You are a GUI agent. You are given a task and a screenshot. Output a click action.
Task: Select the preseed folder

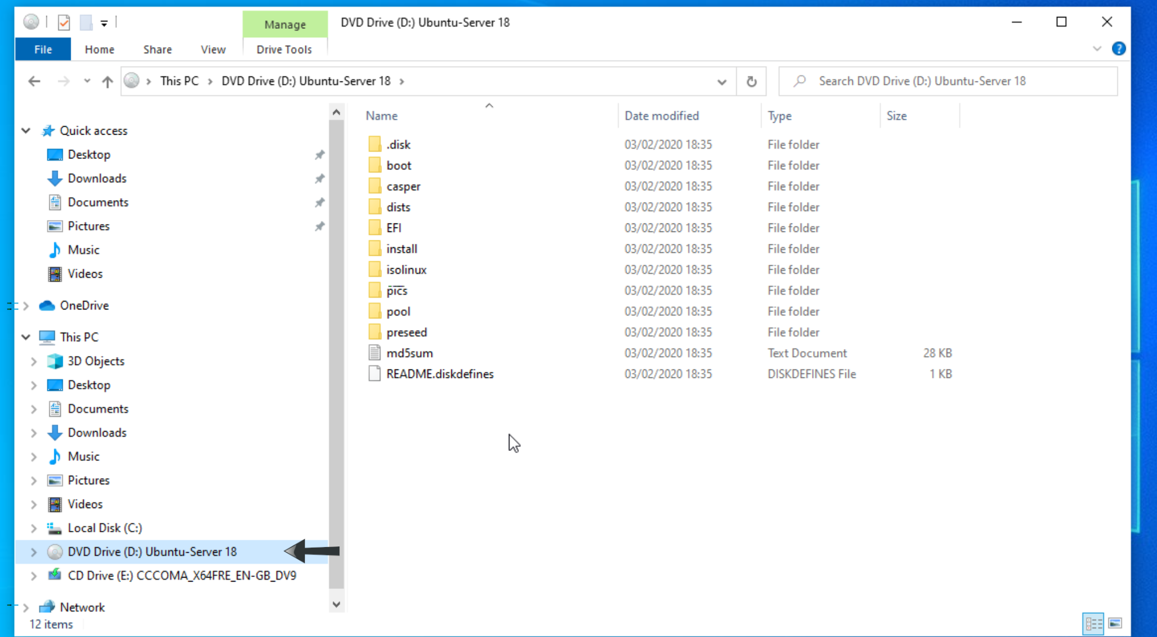407,332
